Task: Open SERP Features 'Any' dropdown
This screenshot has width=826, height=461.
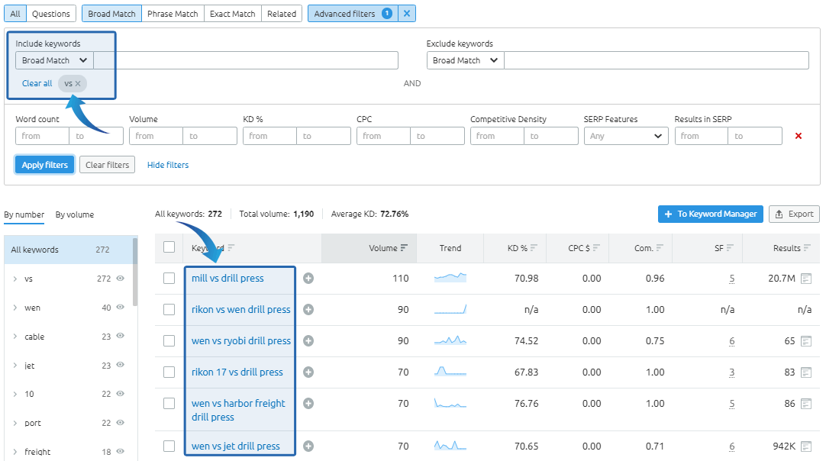Action: (x=626, y=136)
